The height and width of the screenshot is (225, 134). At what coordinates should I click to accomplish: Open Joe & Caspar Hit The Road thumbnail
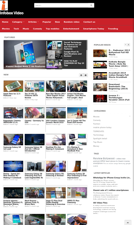pyautogui.click(x=77, y=113)
